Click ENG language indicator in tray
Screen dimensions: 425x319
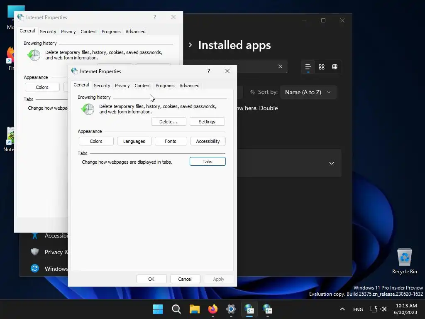tap(358, 309)
